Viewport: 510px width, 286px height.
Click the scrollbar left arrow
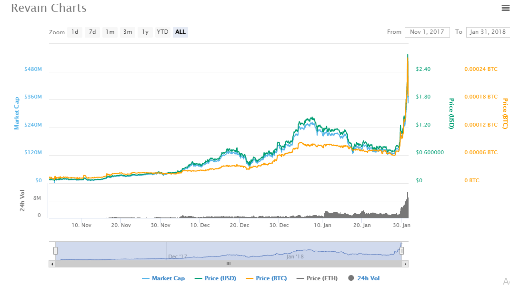point(52,264)
